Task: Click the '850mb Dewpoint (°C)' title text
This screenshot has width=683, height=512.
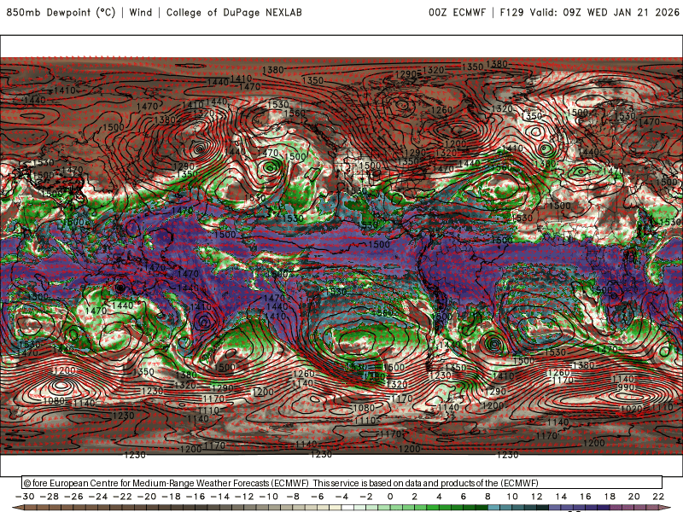Action: pyautogui.click(x=61, y=12)
